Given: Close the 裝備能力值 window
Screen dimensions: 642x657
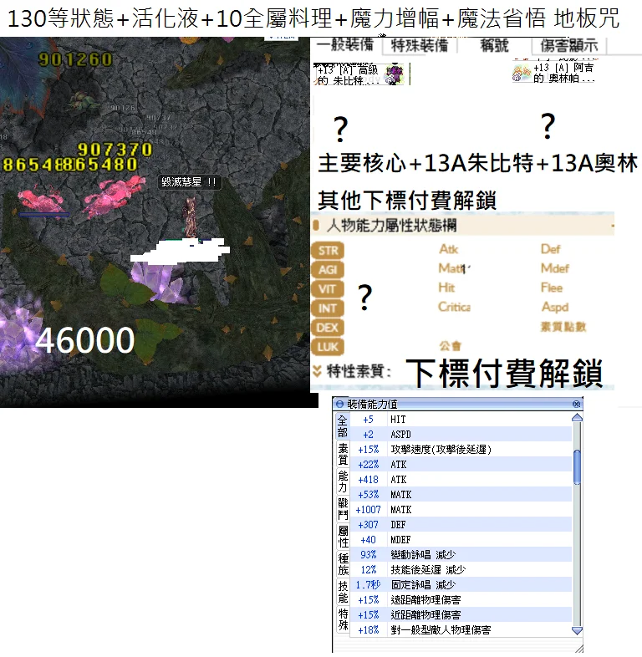Looking at the screenshot, I should tap(576, 404).
